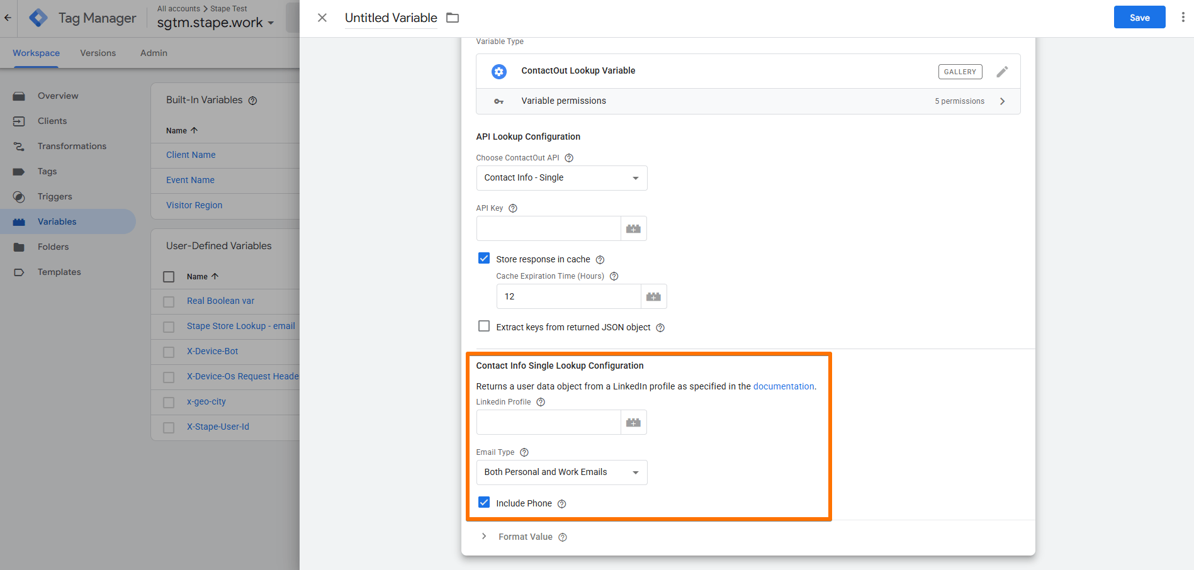Click the GALLERY button
The image size is (1194, 570).
960,72
